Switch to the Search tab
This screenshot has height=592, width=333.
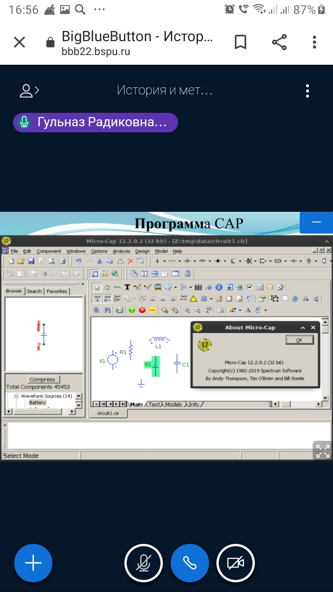(34, 291)
